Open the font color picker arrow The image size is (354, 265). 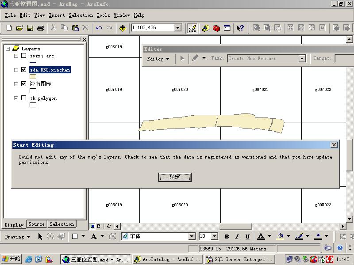[269, 236]
